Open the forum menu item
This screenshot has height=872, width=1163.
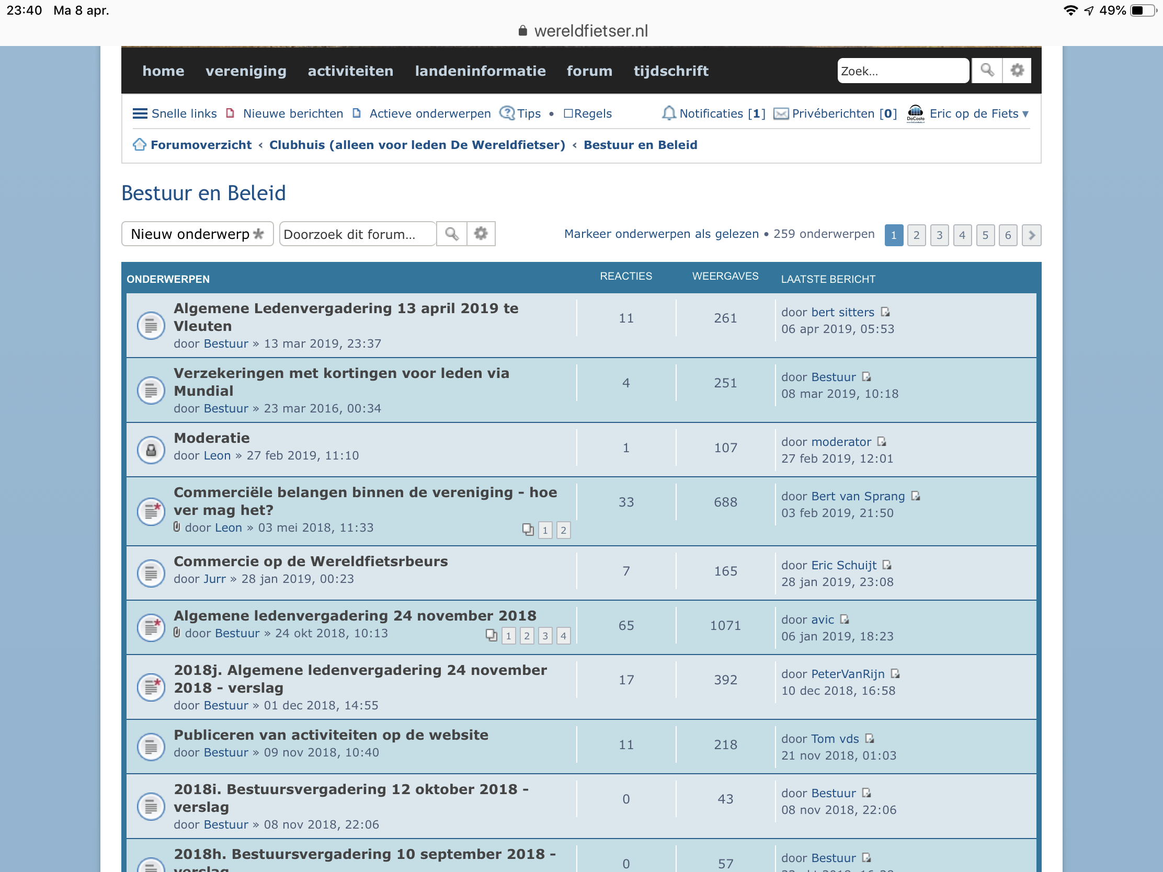(589, 71)
